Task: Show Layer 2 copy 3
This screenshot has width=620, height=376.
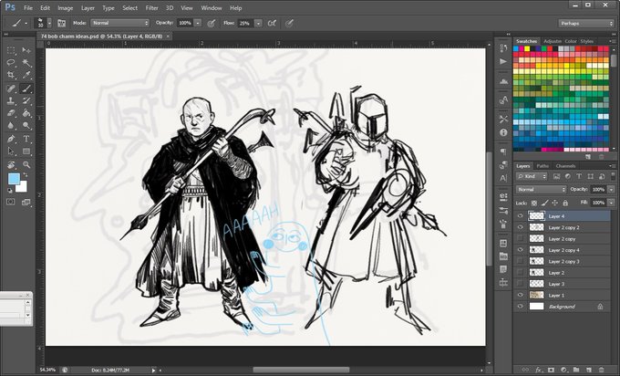Action: [521, 261]
